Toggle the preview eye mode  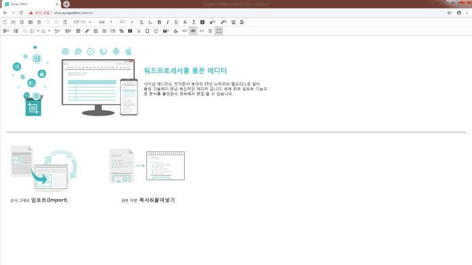click(193, 31)
